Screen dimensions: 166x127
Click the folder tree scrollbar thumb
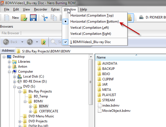[x=91, y=82]
